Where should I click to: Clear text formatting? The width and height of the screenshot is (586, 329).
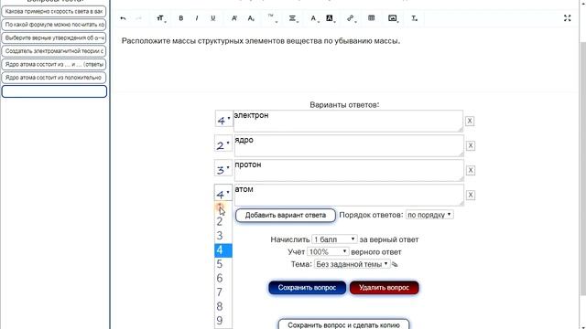414,18
